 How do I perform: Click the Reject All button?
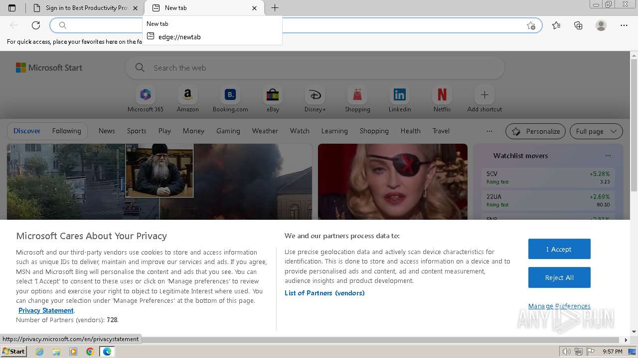pos(559,277)
